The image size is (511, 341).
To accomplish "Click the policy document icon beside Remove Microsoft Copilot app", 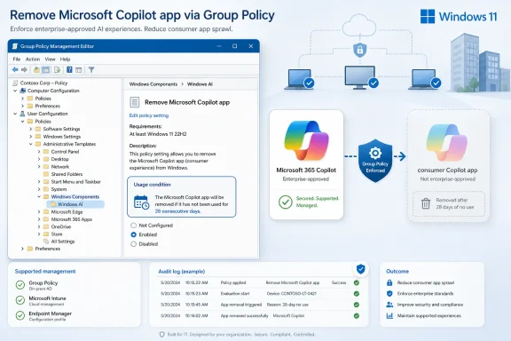I will pyautogui.click(x=135, y=102).
